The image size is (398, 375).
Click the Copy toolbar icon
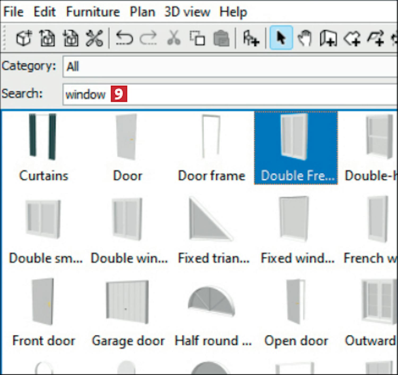[197, 38]
